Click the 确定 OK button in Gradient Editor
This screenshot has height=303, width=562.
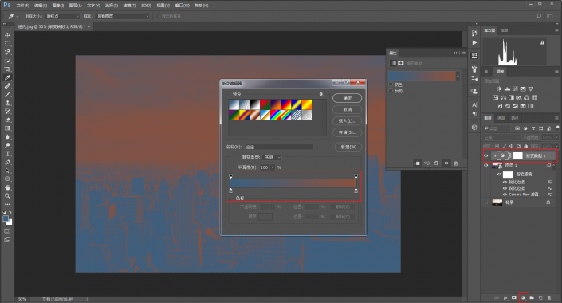(347, 98)
